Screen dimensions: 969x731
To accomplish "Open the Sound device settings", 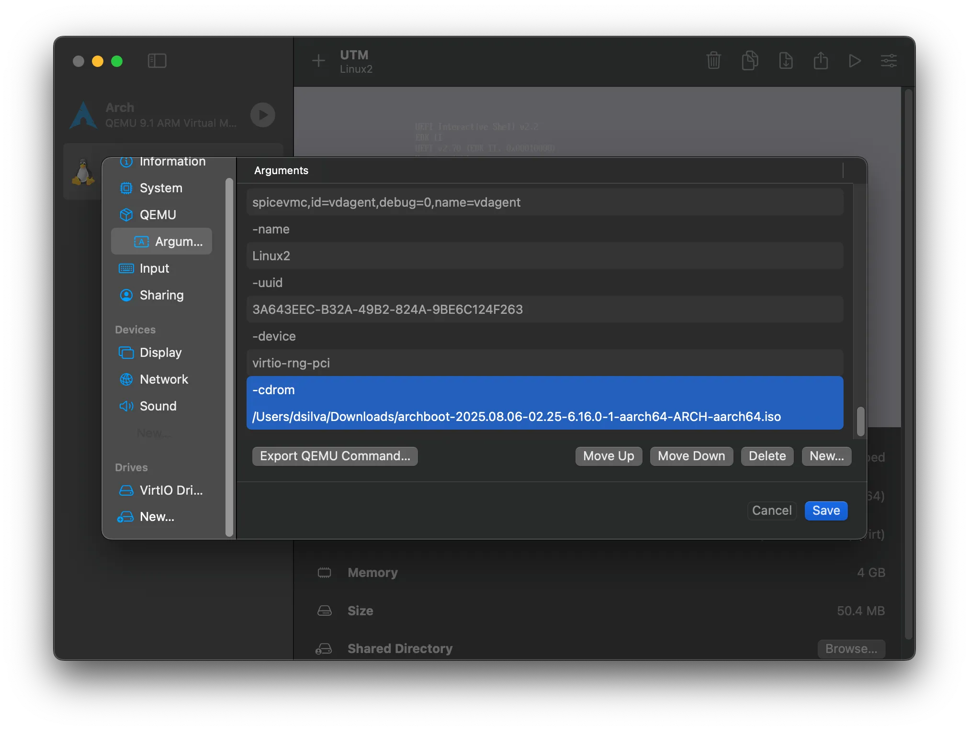I will [162, 406].
